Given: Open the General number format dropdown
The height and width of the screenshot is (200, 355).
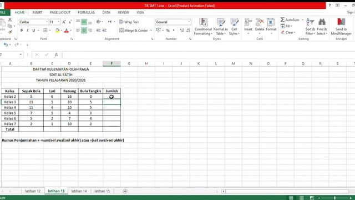Looking at the screenshot, I should point(189,22).
